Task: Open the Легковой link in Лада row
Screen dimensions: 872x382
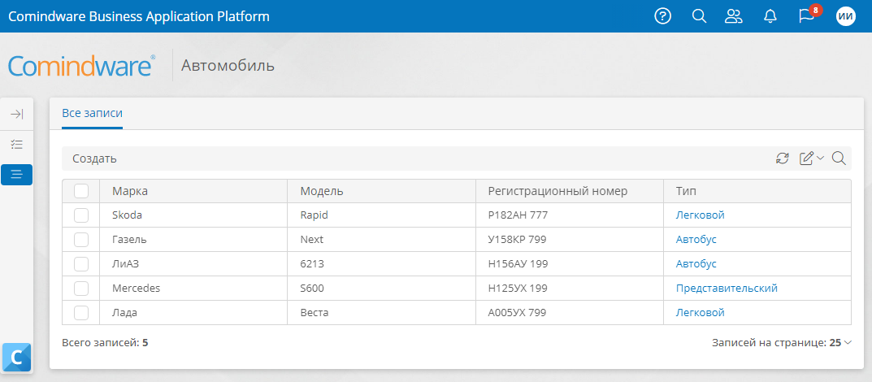Action: pyautogui.click(x=701, y=313)
